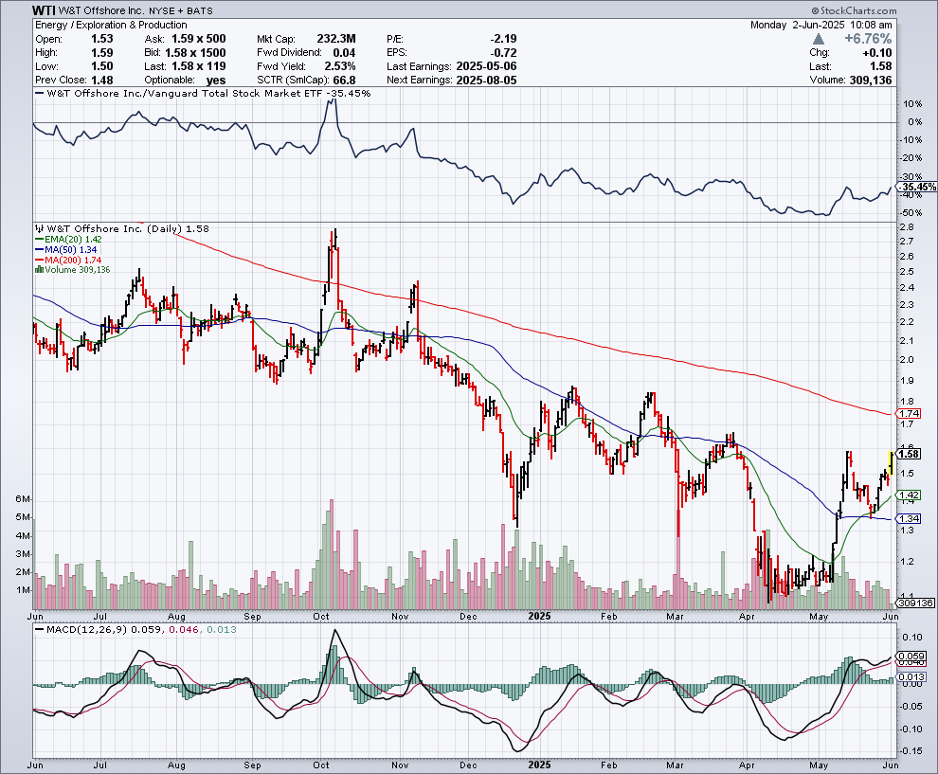
Task: Click the green Volume 309,136 legend entry
Action: [73, 270]
